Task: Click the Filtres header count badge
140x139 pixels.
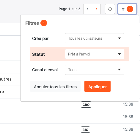Action: (x=44, y=23)
